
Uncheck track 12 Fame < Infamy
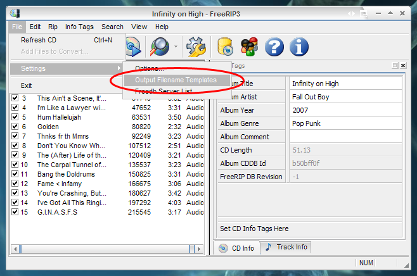15,184
